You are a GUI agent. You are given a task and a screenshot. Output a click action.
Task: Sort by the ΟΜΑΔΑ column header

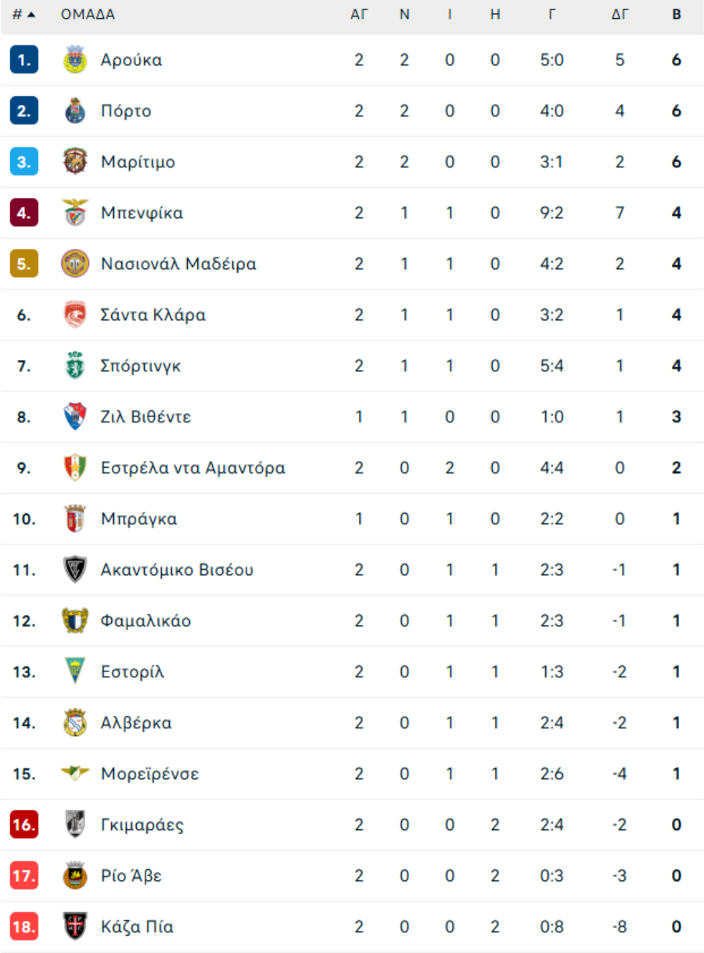pyautogui.click(x=88, y=15)
